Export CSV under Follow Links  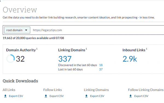pos(57,96)
